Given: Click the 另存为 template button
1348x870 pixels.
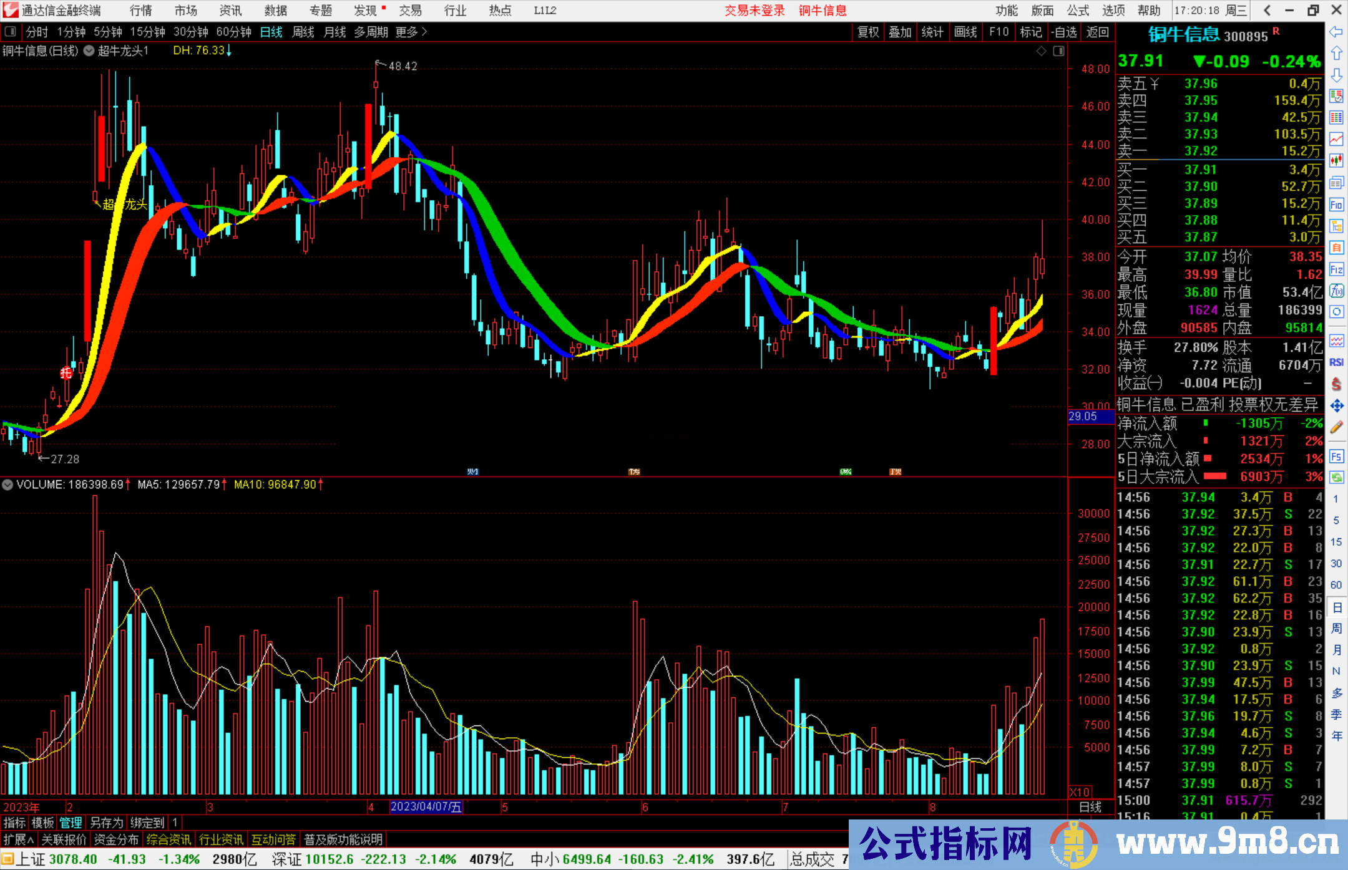Looking at the screenshot, I should tap(106, 823).
